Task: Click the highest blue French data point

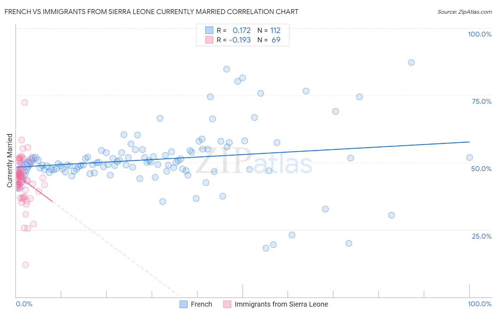Action: 411,62
